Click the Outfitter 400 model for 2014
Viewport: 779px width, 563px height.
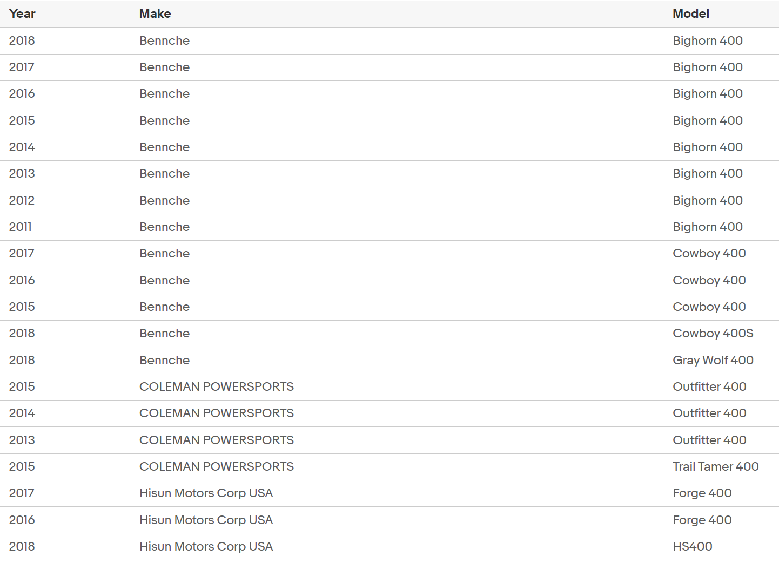coord(709,413)
